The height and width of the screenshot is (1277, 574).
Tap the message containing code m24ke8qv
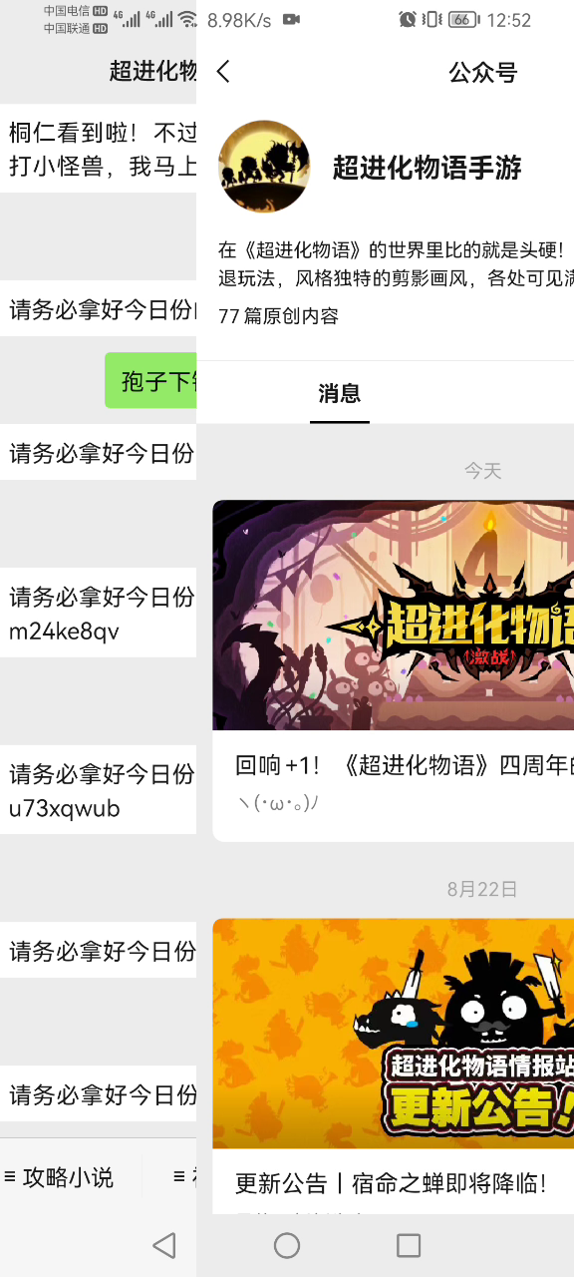(98, 613)
